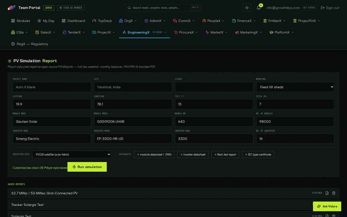This screenshot has width=347, height=217.
Task: Focus the search leads, projects field
Action: [x=163, y=8]
